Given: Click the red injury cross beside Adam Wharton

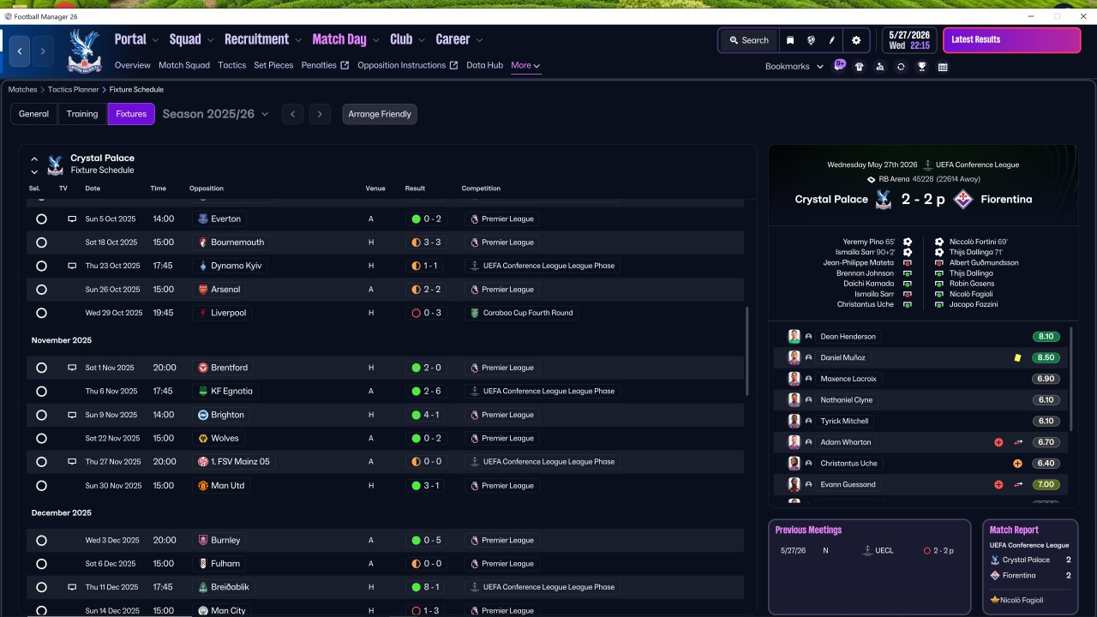Looking at the screenshot, I should tap(998, 443).
